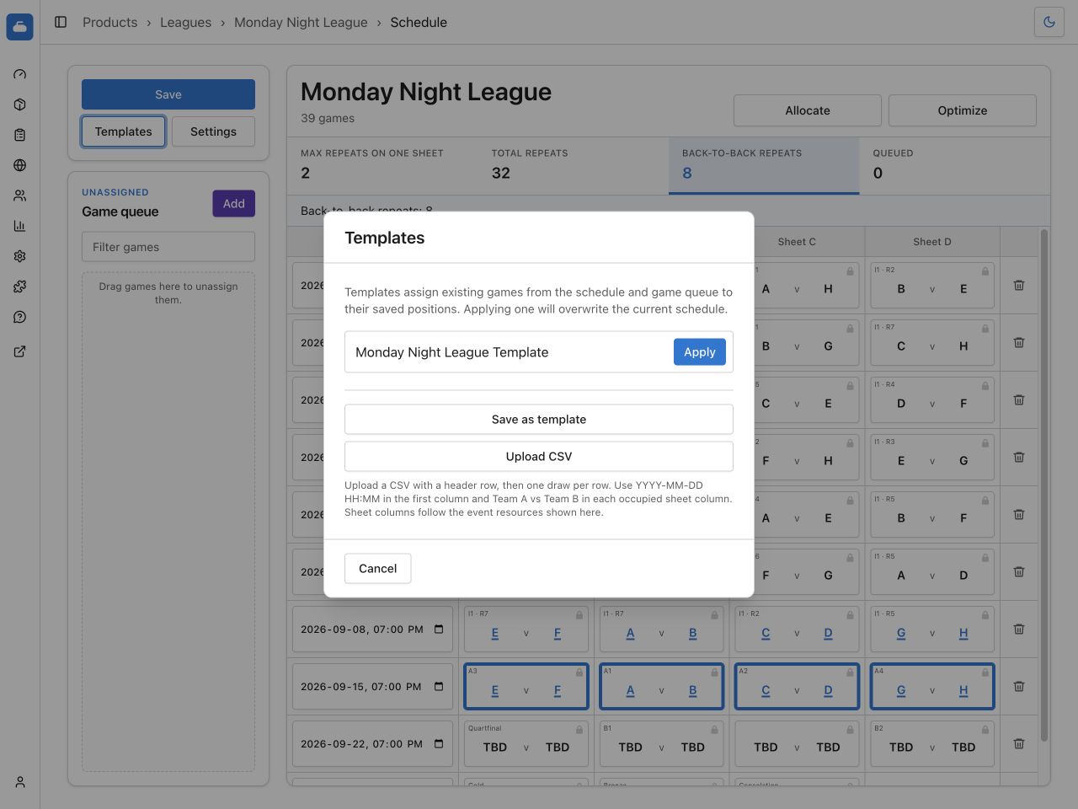
Task: Click the Save as template button
Action: 539,420
